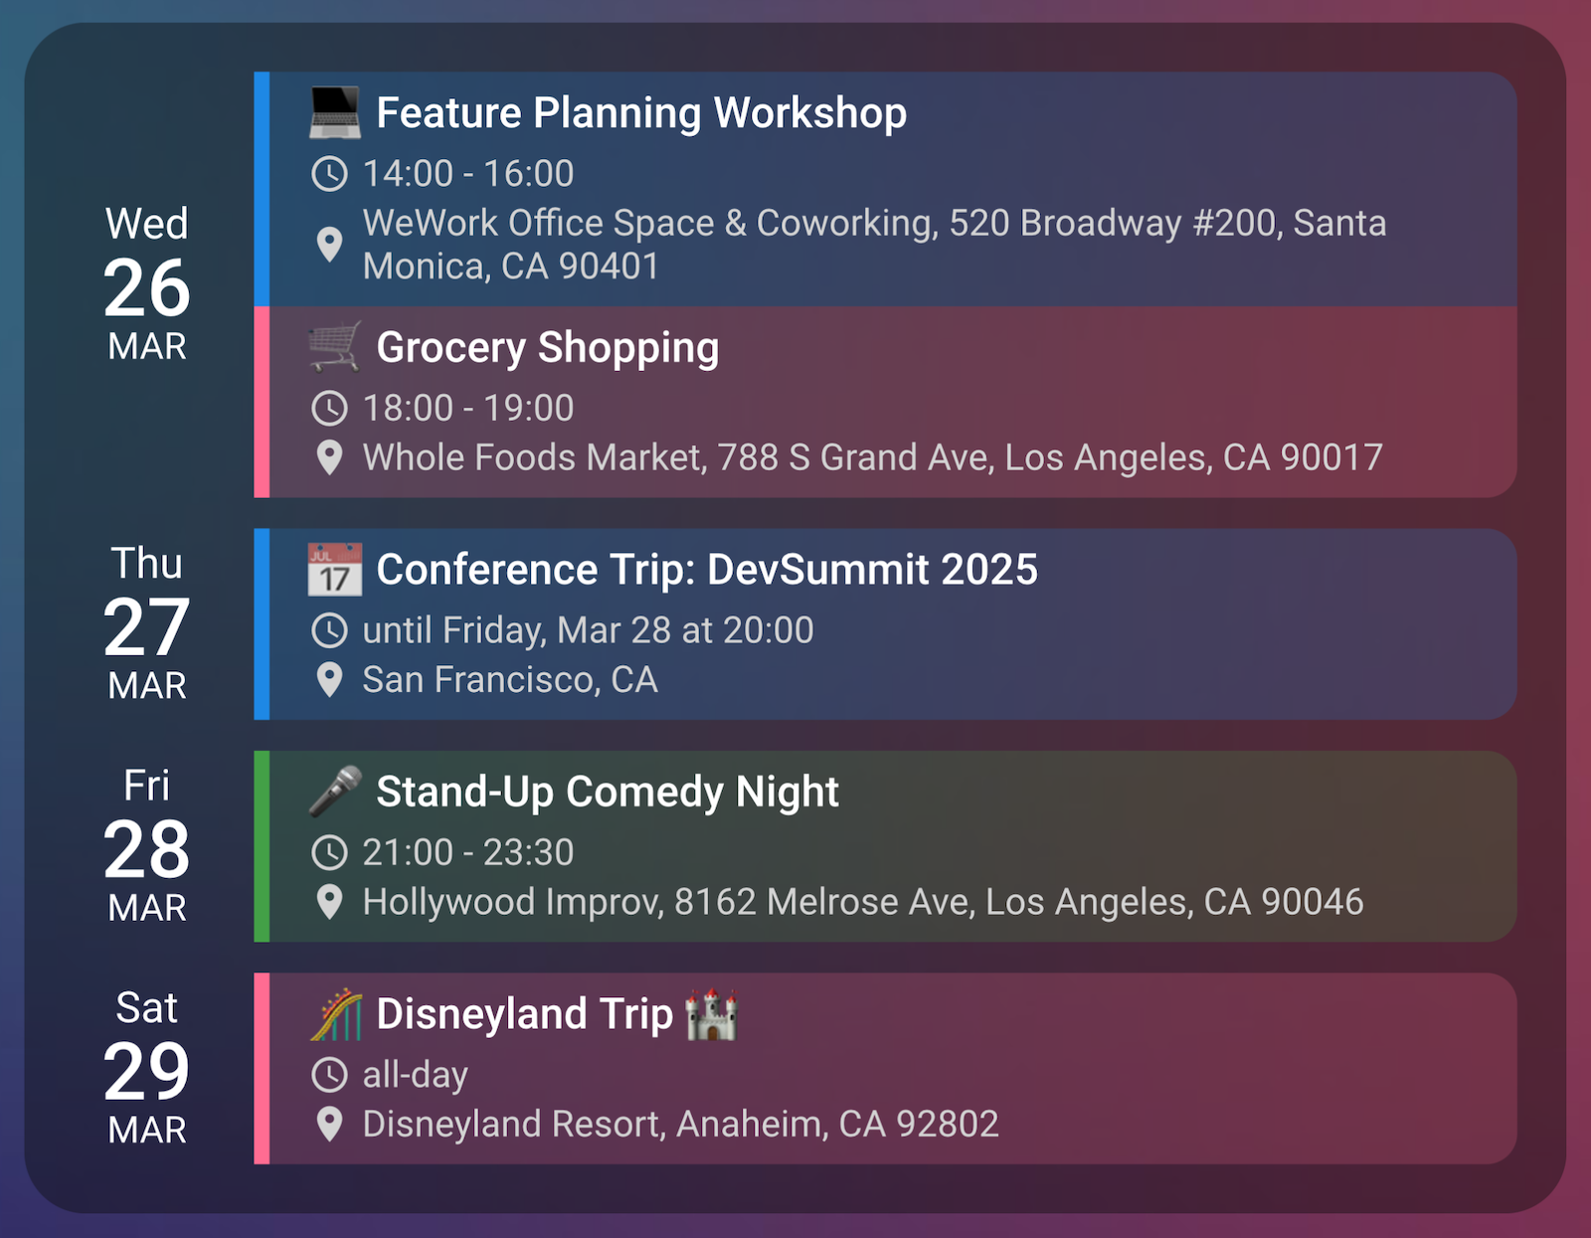This screenshot has height=1238, width=1591.
Task: Select the Sat 29 Mar date label
Action: coord(147,1068)
